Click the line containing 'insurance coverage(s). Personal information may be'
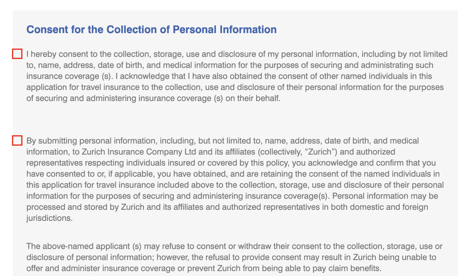 click(x=232, y=196)
